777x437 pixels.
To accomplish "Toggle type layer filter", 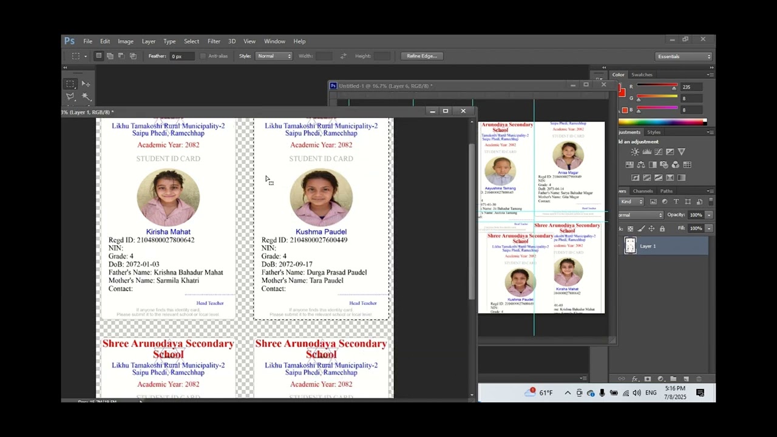I will click(x=676, y=202).
